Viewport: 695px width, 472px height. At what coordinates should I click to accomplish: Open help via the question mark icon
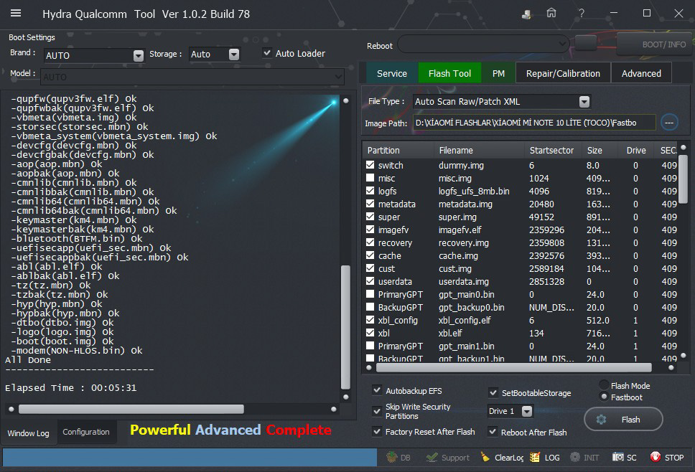coord(582,14)
